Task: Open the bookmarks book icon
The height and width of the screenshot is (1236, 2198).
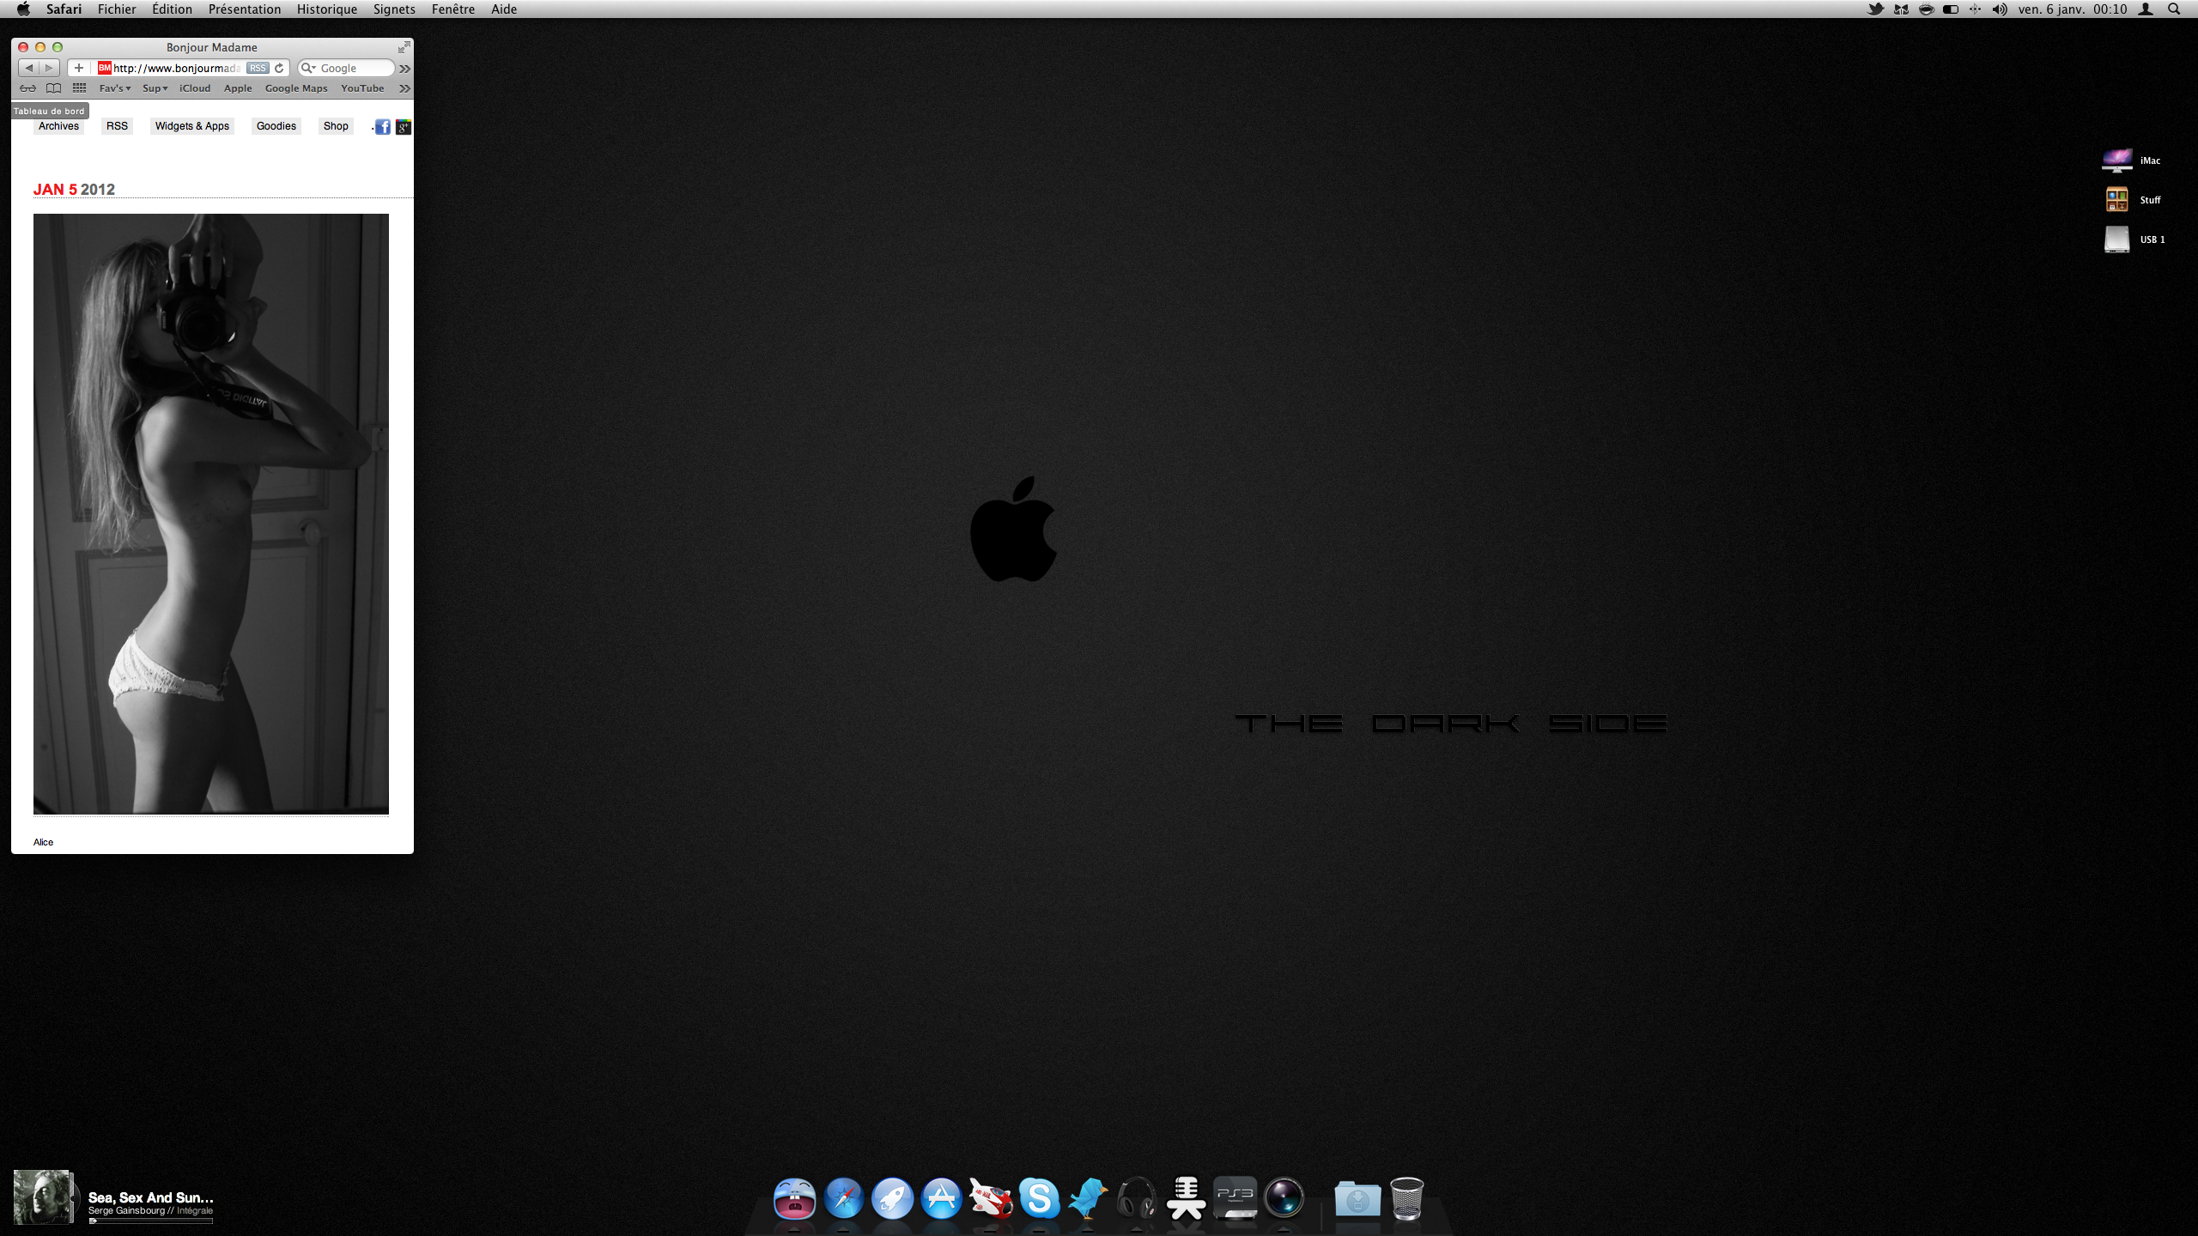Action: pos(53,88)
